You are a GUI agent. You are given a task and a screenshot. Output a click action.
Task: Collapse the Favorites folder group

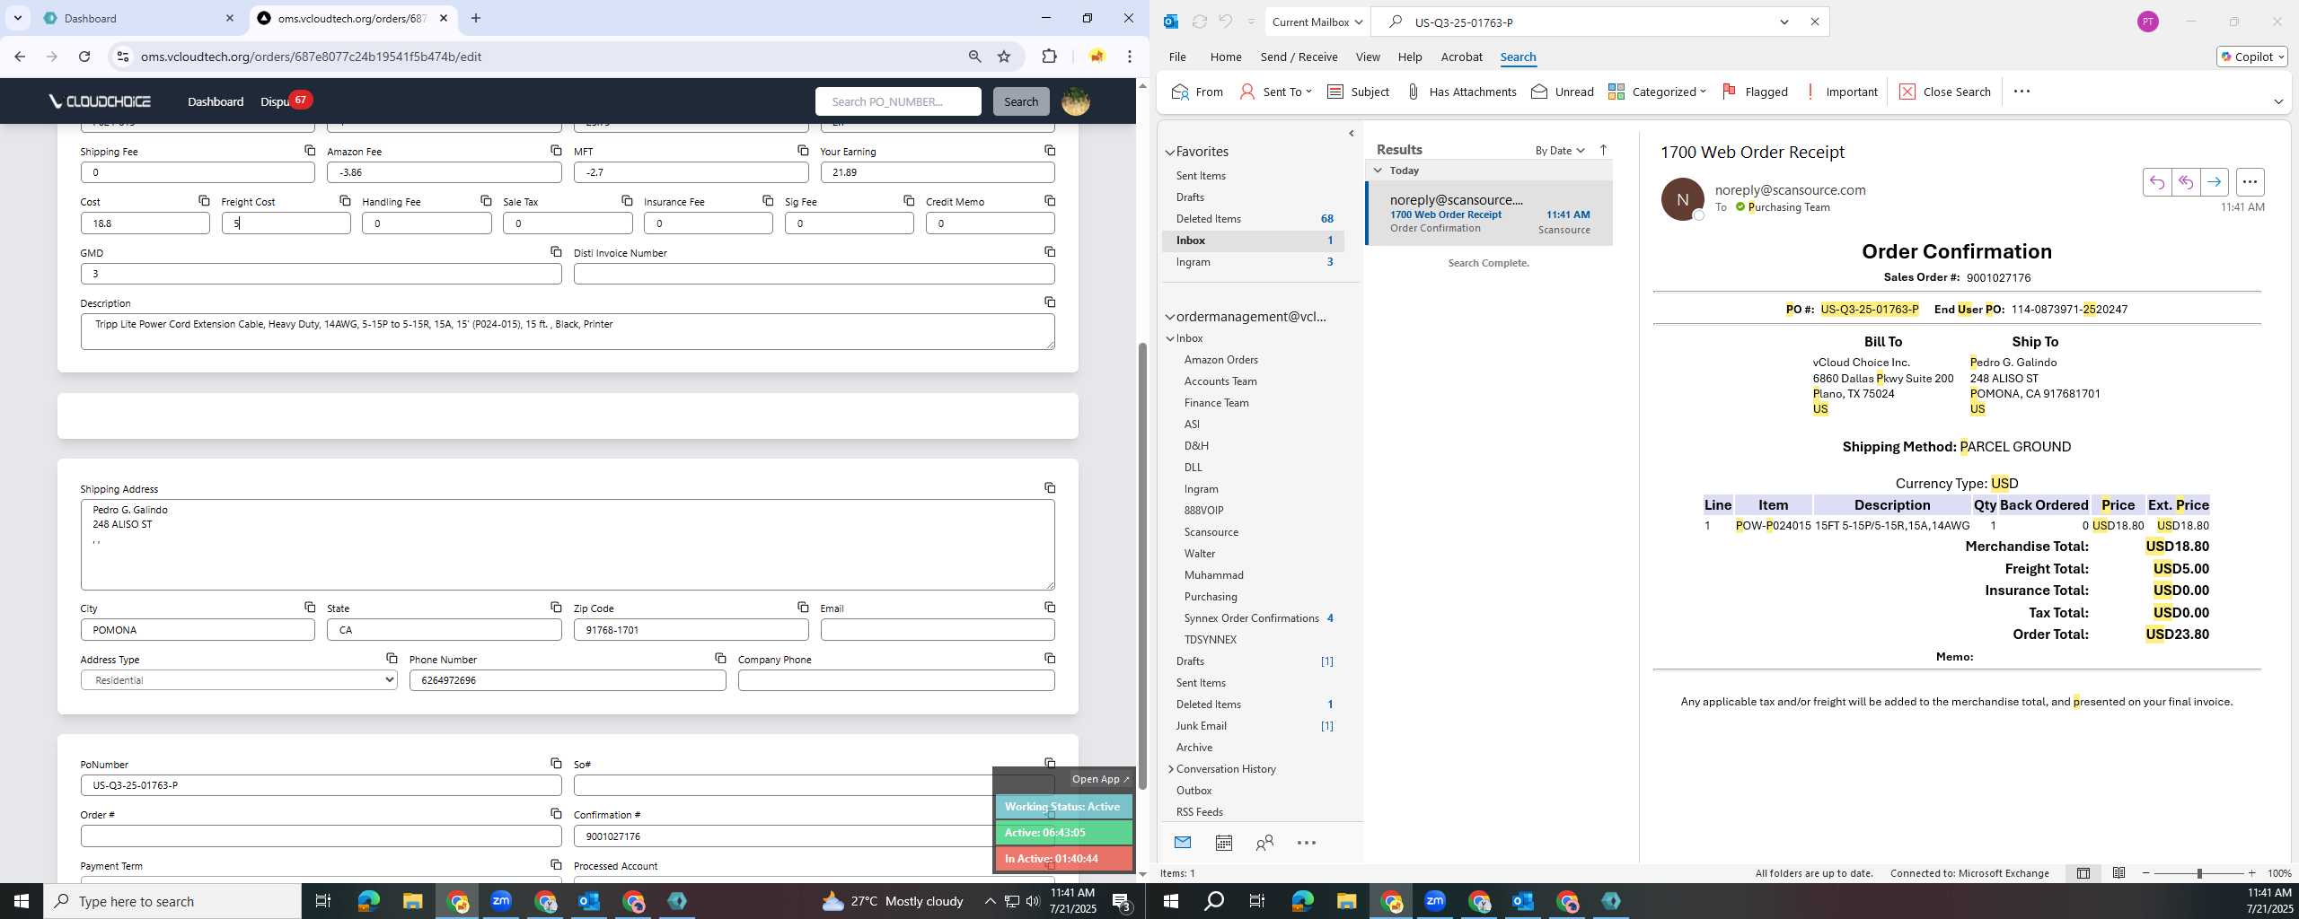(x=1169, y=152)
